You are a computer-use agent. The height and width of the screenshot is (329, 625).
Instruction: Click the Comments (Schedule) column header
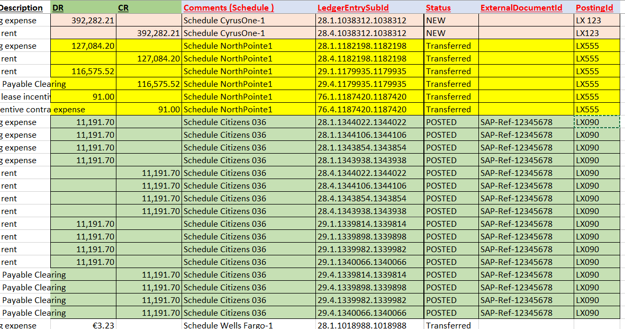[249, 7]
